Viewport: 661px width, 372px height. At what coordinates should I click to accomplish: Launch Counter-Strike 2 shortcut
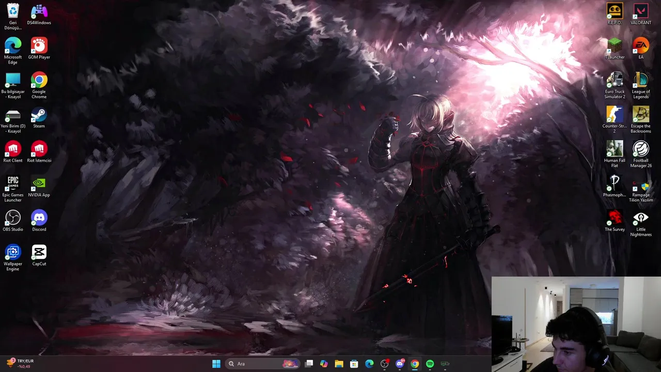[615, 120]
